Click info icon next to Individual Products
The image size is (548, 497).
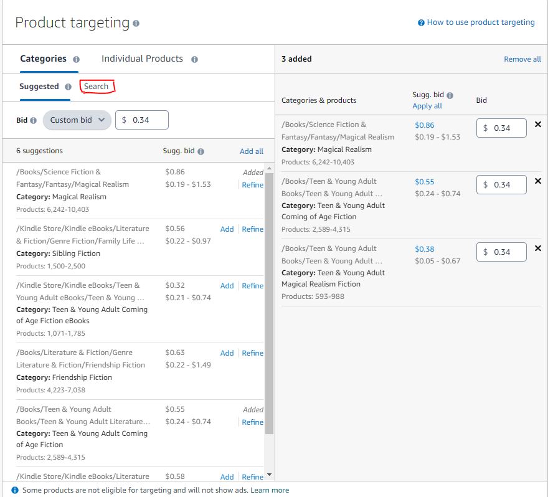[194, 59]
